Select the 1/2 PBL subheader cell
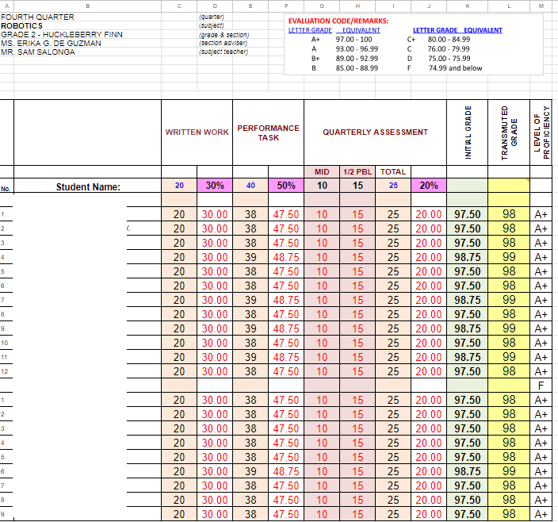 coord(357,171)
